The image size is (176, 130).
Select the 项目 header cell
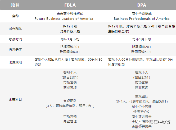[15, 5]
